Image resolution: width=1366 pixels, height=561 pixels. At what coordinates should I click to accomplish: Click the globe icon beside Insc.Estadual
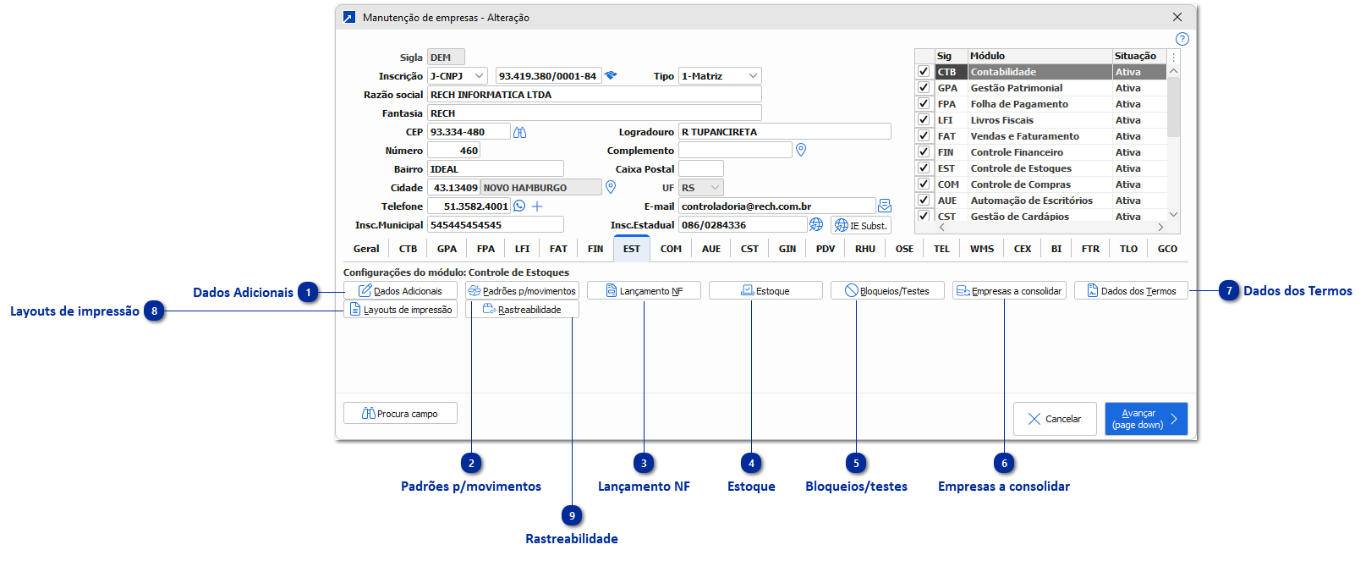[x=816, y=224]
